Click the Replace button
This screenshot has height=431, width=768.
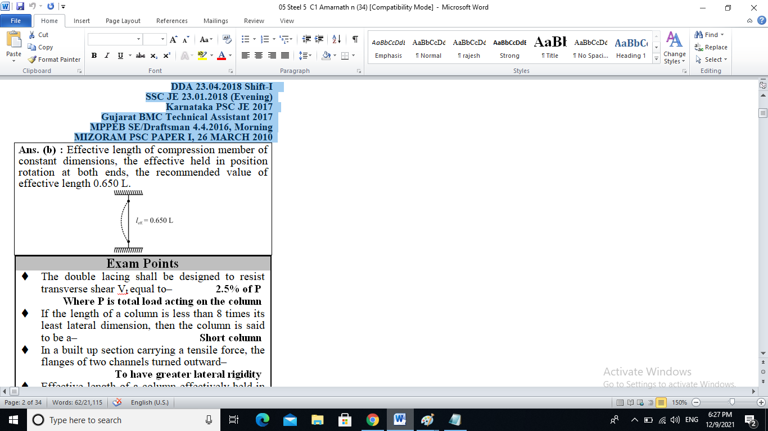tap(711, 47)
